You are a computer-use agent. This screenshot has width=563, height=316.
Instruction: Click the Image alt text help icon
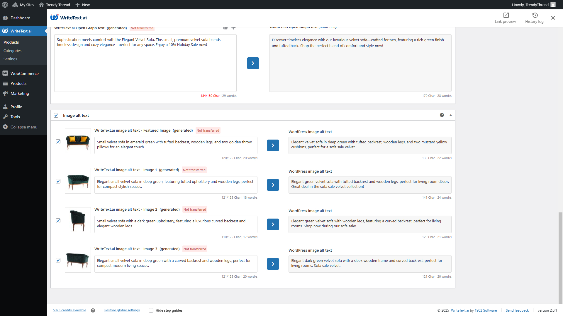click(x=442, y=115)
